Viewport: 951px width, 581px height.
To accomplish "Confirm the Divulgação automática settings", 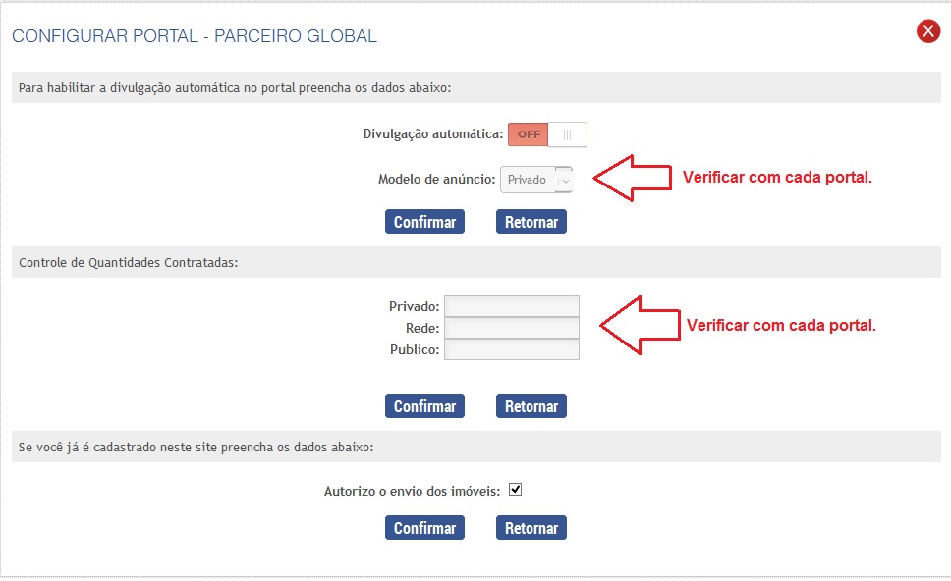I will [x=424, y=222].
